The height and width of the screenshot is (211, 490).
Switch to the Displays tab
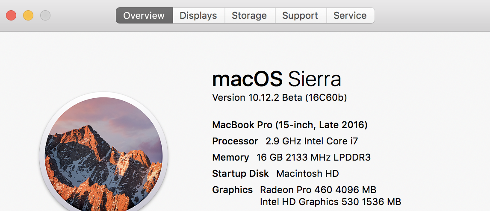pyautogui.click(x=199, y=15)
